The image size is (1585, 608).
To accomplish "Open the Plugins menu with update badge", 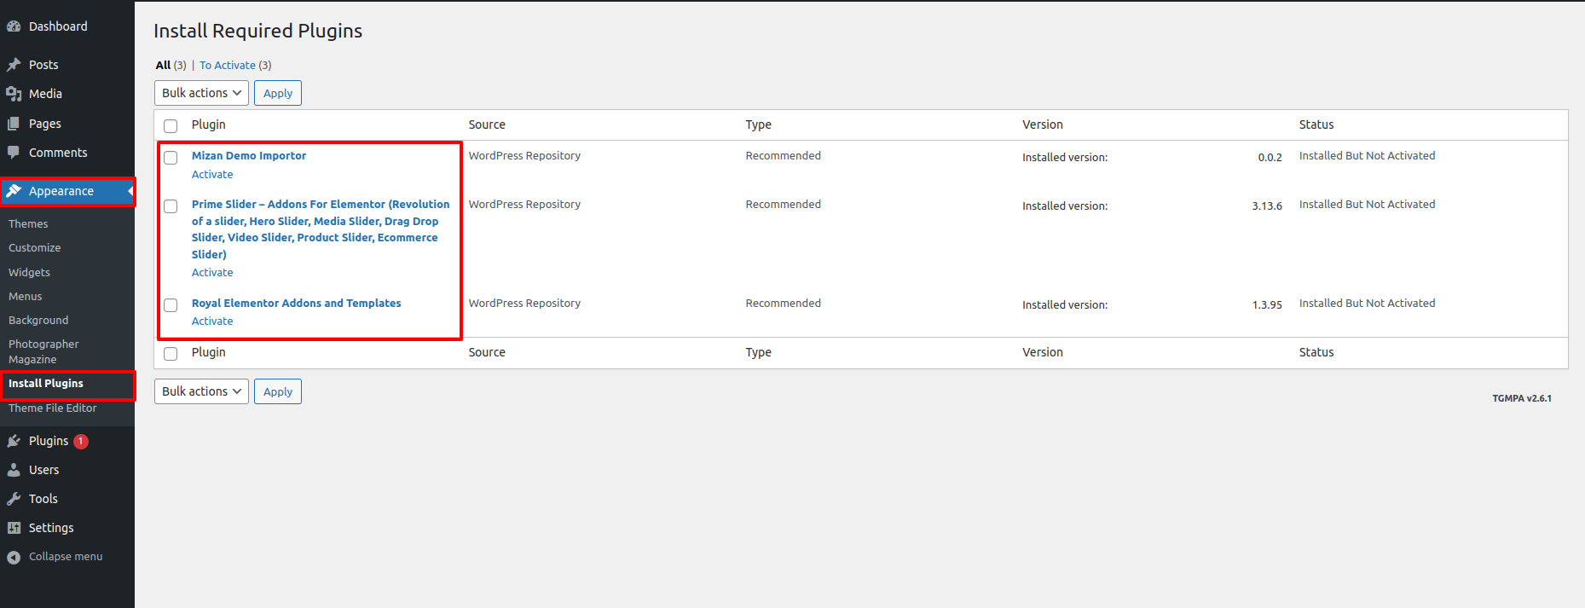I will click(x=49, y=441).
